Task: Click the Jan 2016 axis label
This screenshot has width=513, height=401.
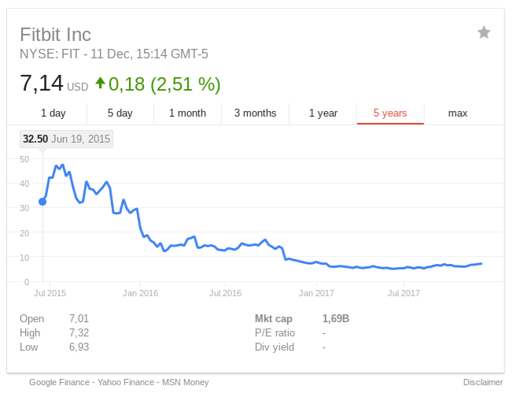Action: point(139,293)
